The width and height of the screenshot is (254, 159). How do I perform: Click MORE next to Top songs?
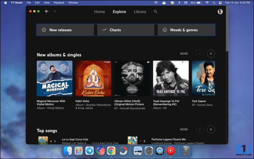point(184,129)
